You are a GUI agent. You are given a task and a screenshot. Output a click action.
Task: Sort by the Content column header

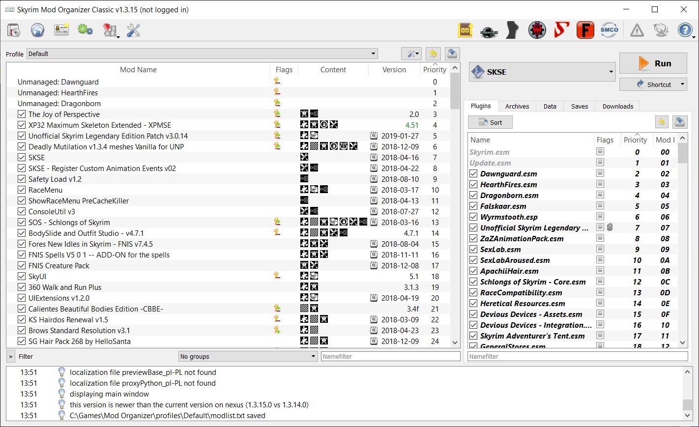pyautogui.click(x=333, y=70)
